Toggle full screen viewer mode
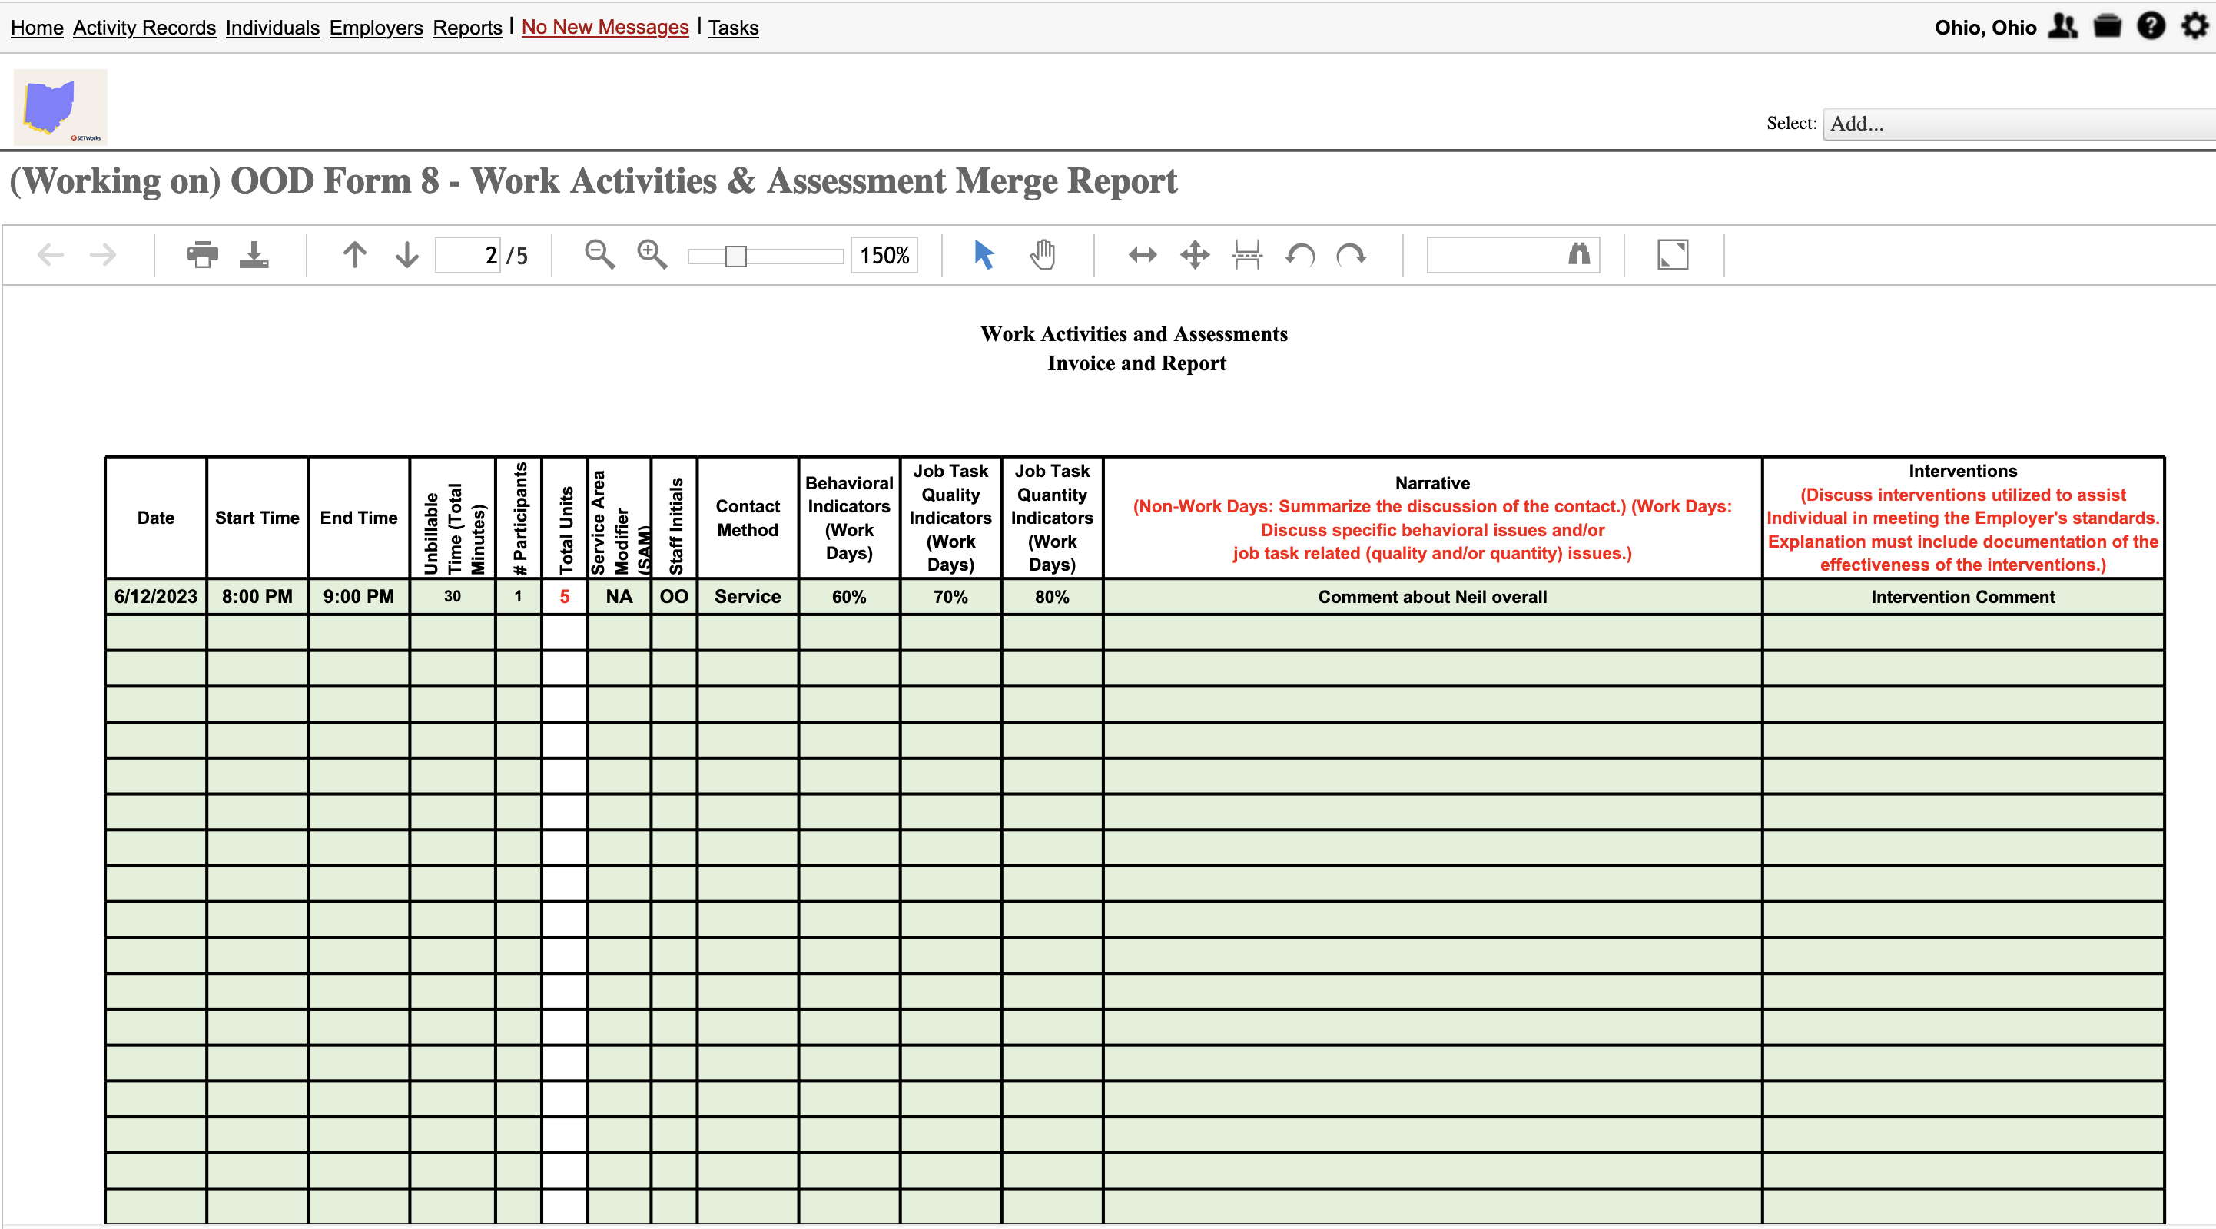This screenshot has height=1229, width=2216. tap(1672, 254)
